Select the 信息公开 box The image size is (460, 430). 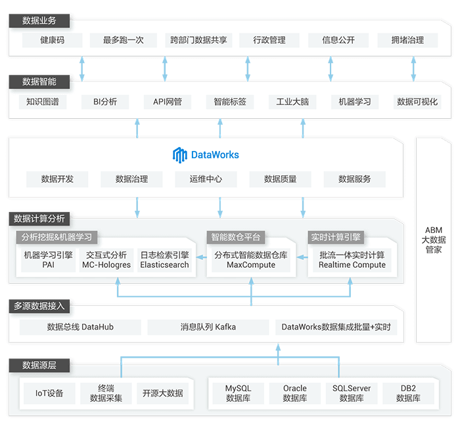pos(338,40)
